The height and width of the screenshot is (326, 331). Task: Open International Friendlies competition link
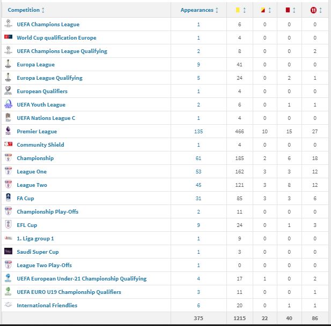[x=47, y=306]
